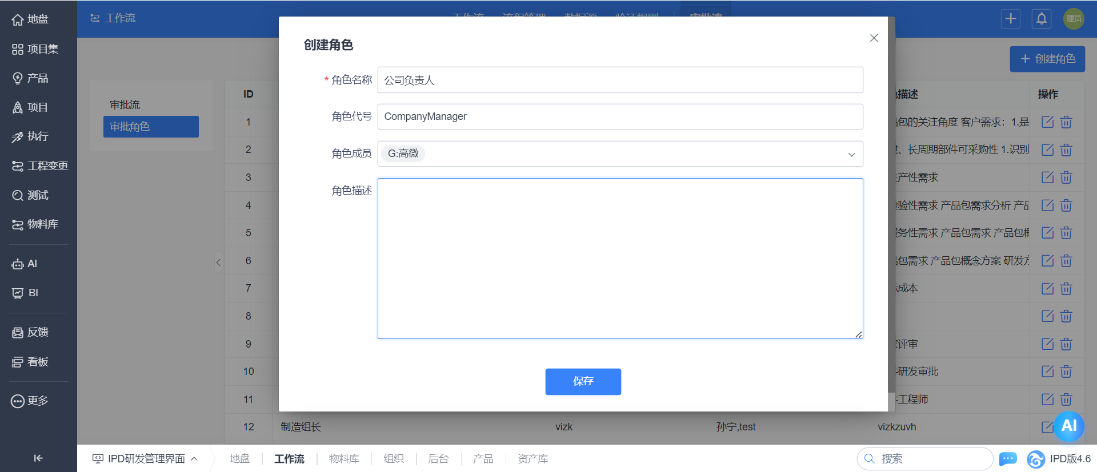
Task: Open 测试 in the sidebar
Action: (38, 195)
